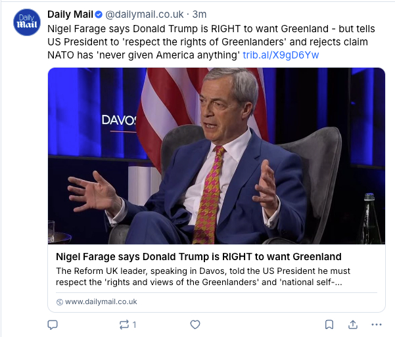Click the globe icon beside dailymail.co.uk
The height and width of the screenshot is (337, 395).
coord(60,302)
